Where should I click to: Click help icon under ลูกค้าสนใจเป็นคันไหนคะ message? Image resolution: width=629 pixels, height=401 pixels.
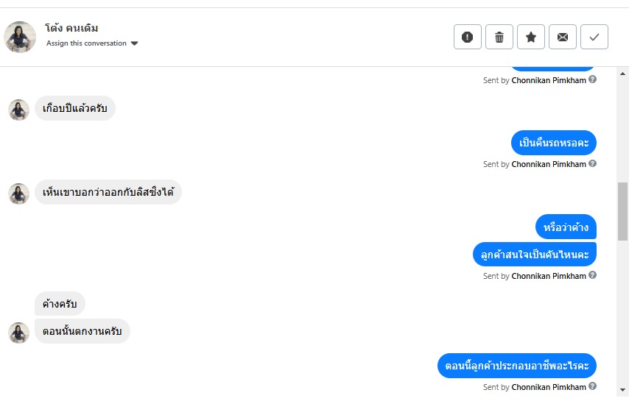coord(593,276)
